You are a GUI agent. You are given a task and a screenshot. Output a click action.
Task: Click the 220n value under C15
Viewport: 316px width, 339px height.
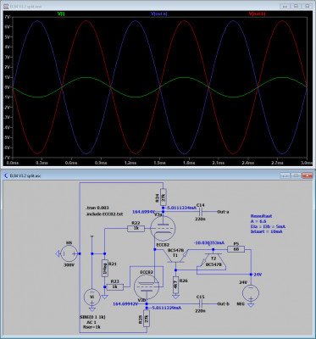(x=201, y=311)
